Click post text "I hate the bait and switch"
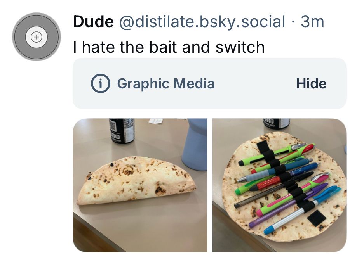The image size is (364, 261). 169,47
